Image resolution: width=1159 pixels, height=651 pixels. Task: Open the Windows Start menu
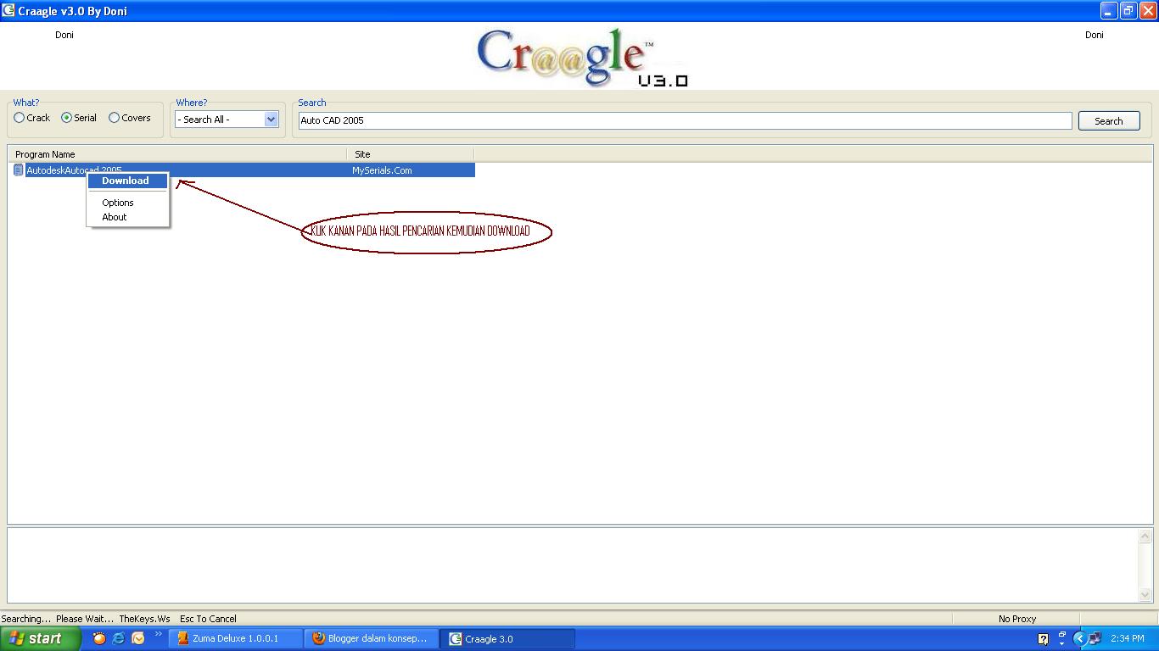coord(41,638)
